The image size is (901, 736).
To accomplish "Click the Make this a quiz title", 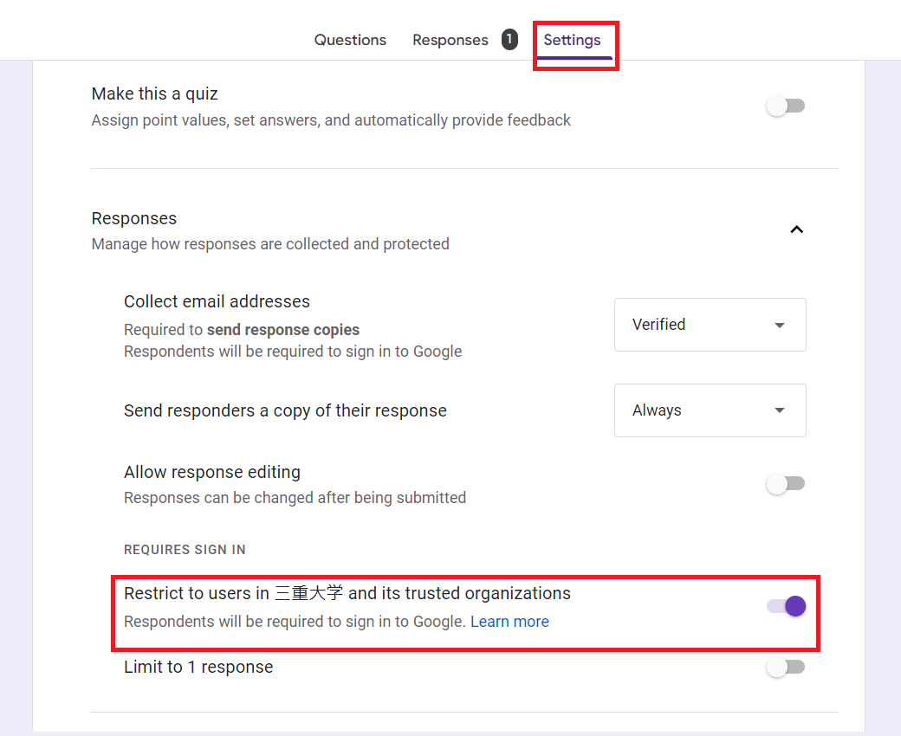I will point(154,94).
